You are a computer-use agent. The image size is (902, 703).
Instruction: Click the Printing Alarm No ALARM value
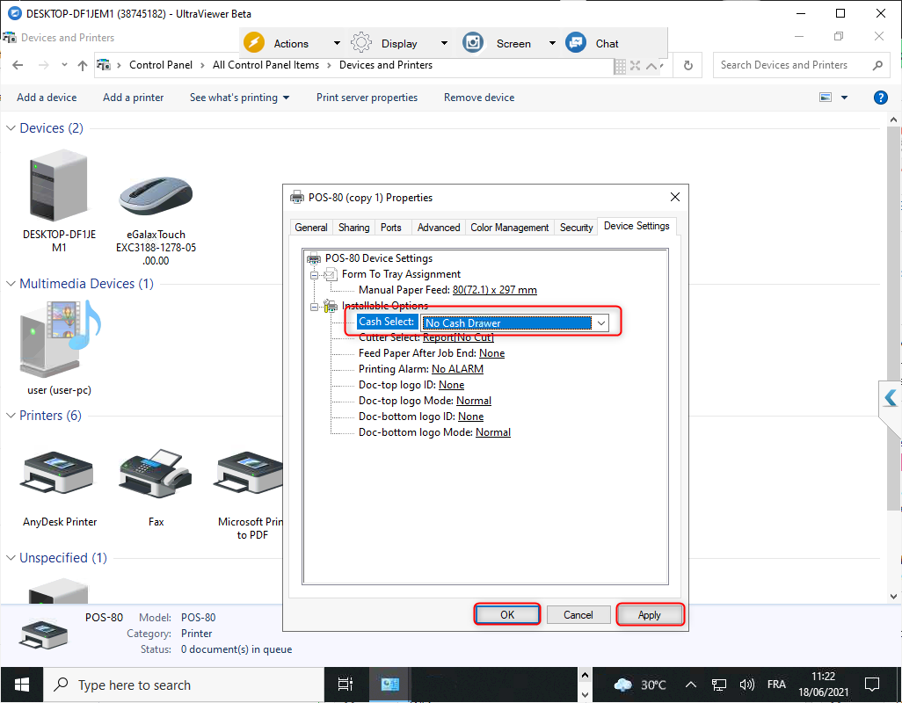[x=457, y=369]
